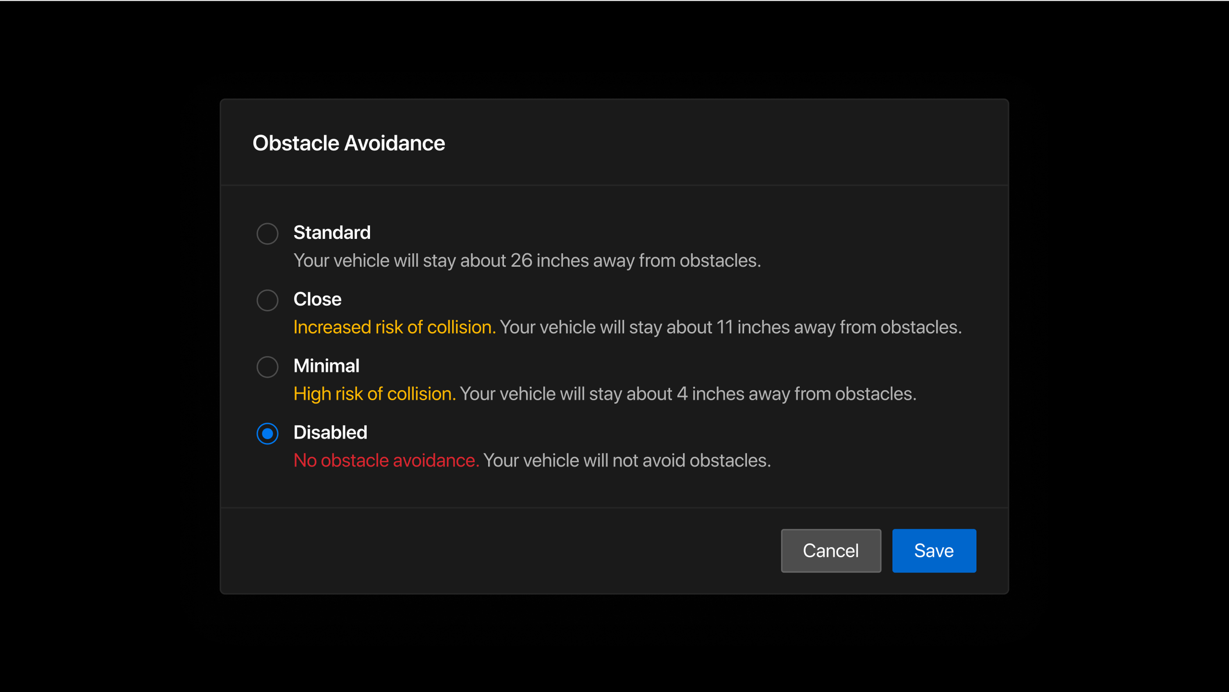Viewport: 1229px width, 692px height.
Task: Select the Close radio button
Action: click(x=267, y=300)
